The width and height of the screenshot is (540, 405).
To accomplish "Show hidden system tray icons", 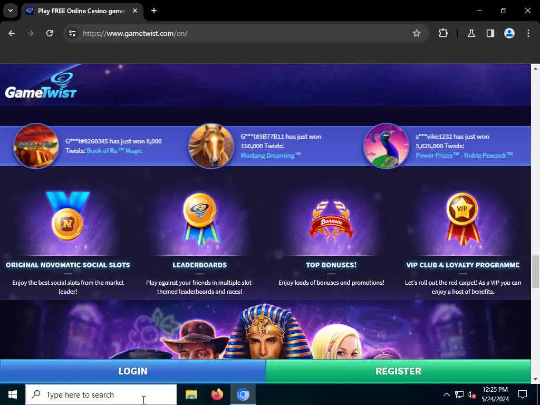I will 446,394.
